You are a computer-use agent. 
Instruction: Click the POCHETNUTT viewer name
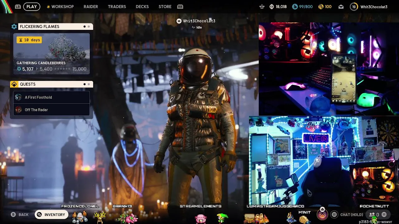click(x=374, y=206)
